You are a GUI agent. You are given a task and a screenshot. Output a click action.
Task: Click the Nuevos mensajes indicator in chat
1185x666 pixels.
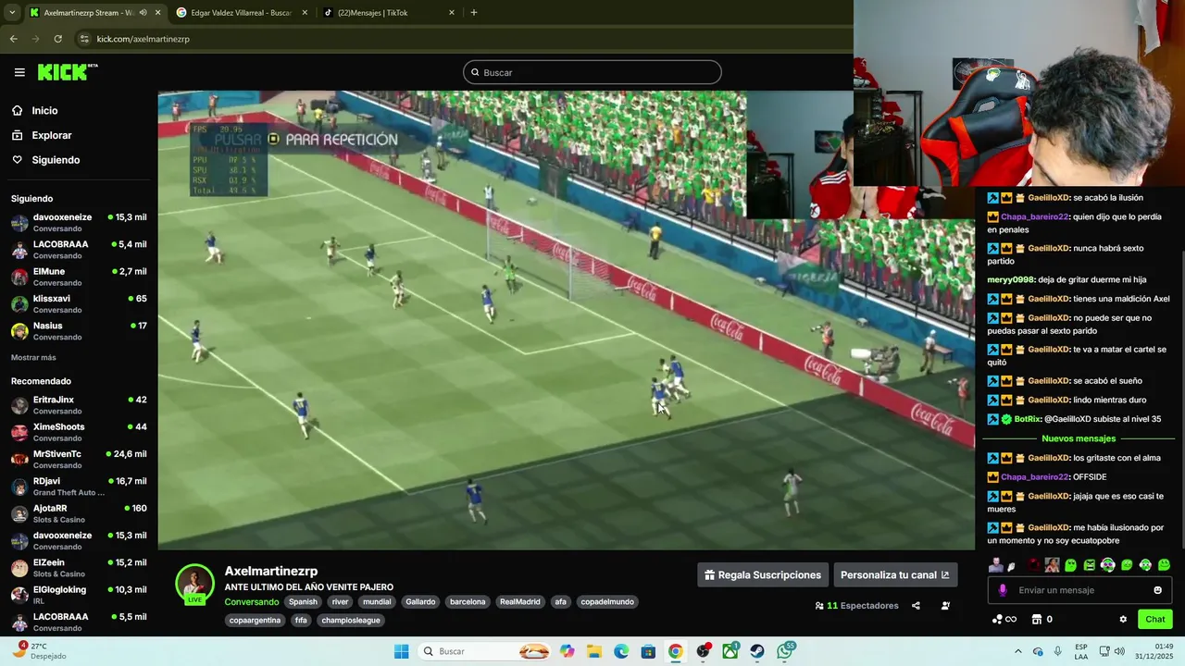[x=1079, y=438]
